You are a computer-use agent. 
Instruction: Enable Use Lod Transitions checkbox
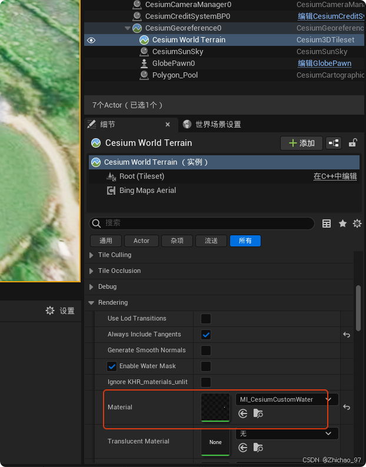206,319
